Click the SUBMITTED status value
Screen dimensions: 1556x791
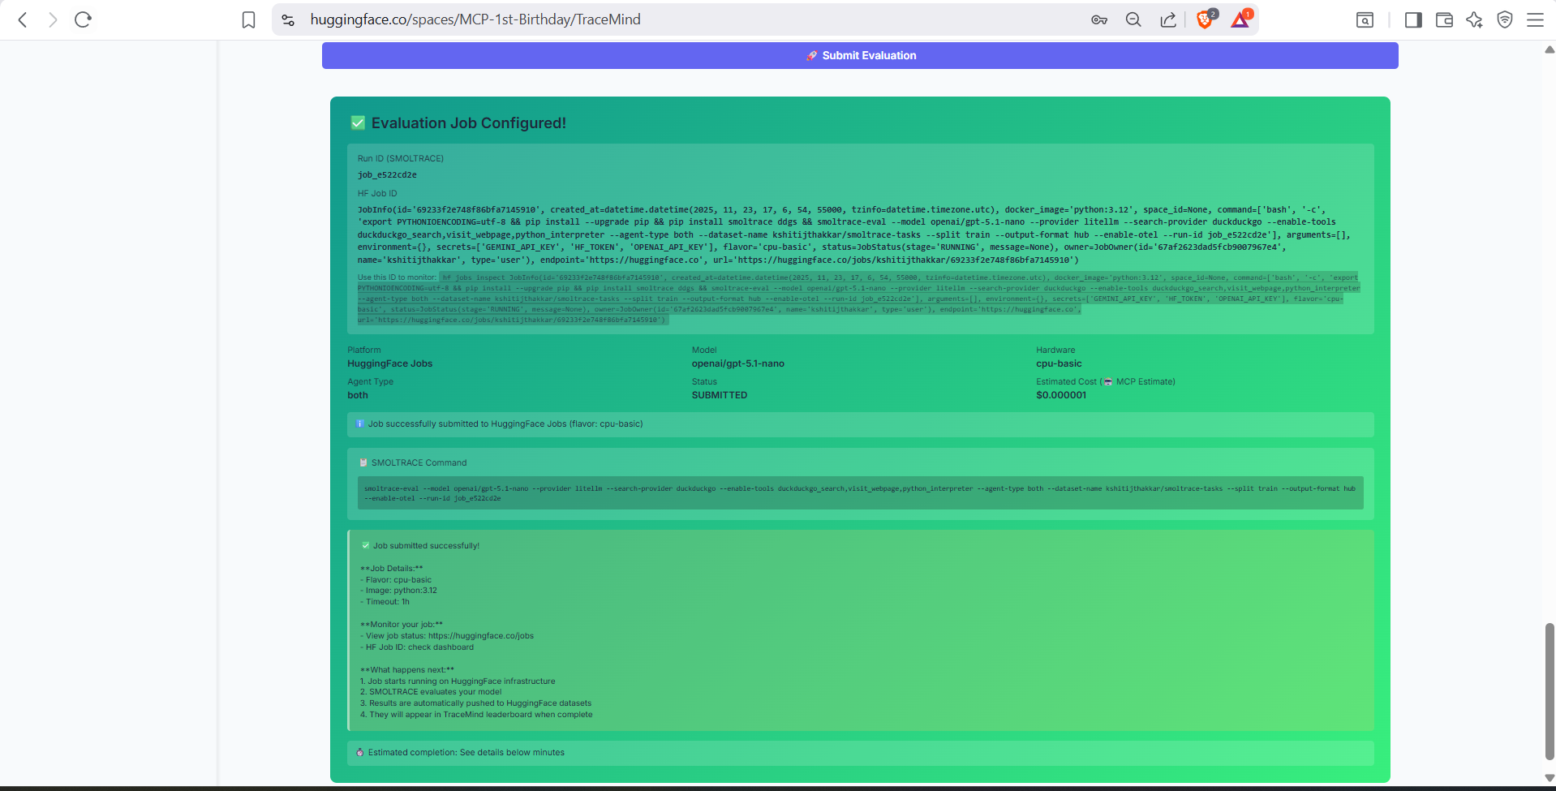720,395
